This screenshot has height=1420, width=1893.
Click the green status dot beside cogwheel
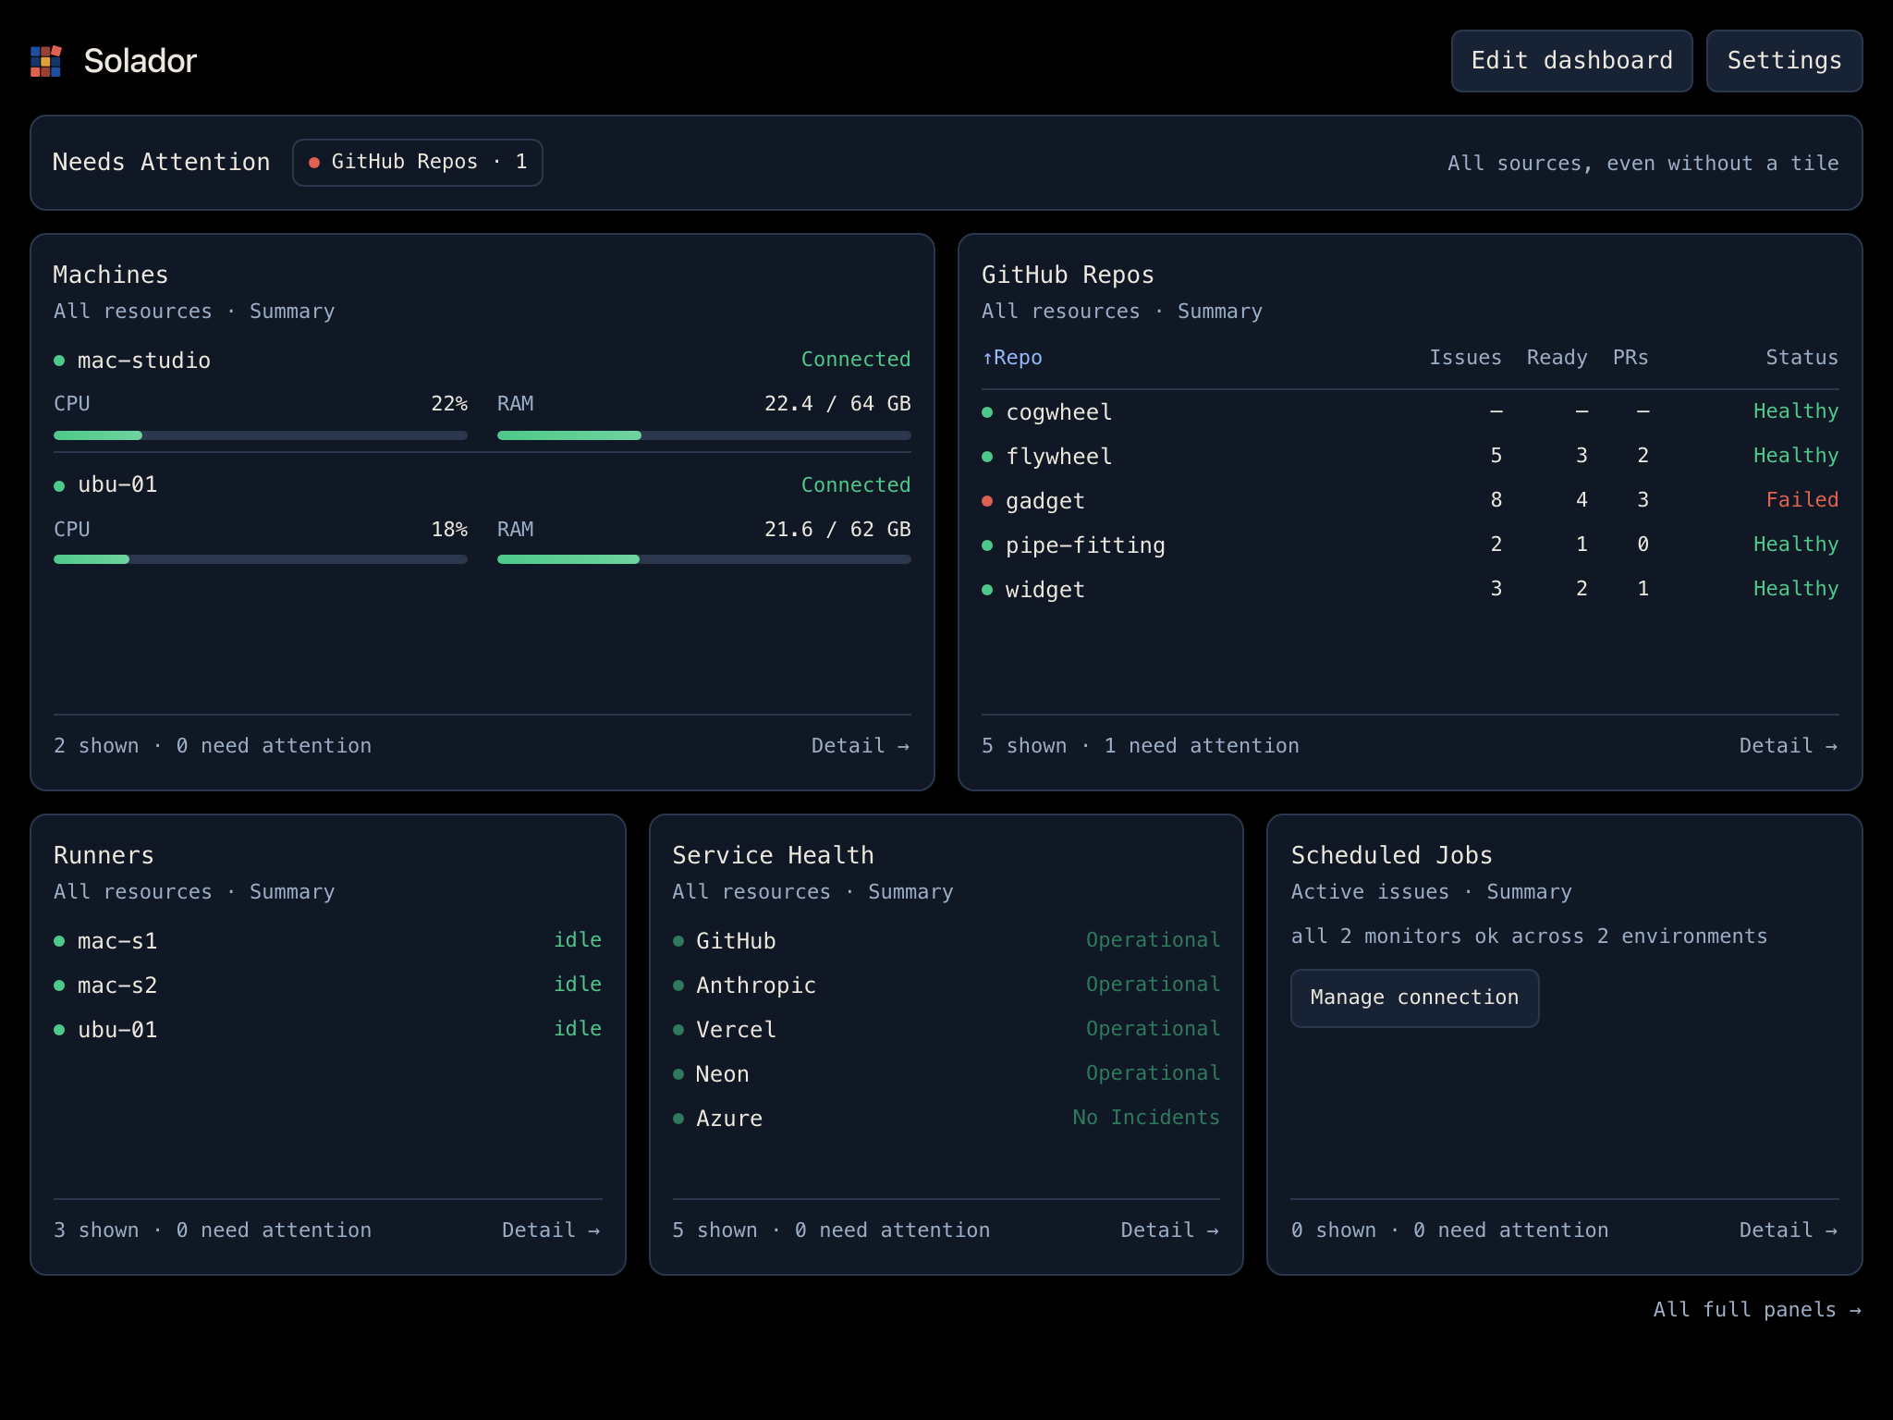(987, 412)
